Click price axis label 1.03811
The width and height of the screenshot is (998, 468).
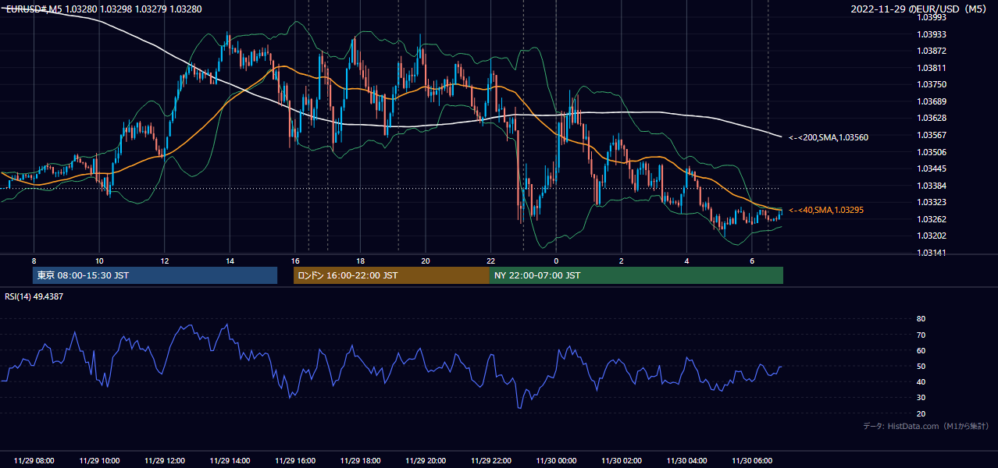coord(932,68)
